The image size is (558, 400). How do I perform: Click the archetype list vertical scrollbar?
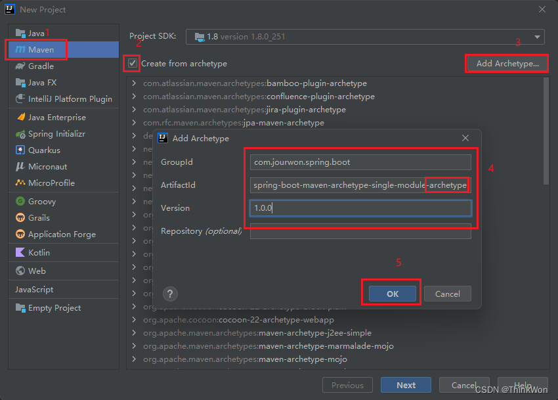546,131
